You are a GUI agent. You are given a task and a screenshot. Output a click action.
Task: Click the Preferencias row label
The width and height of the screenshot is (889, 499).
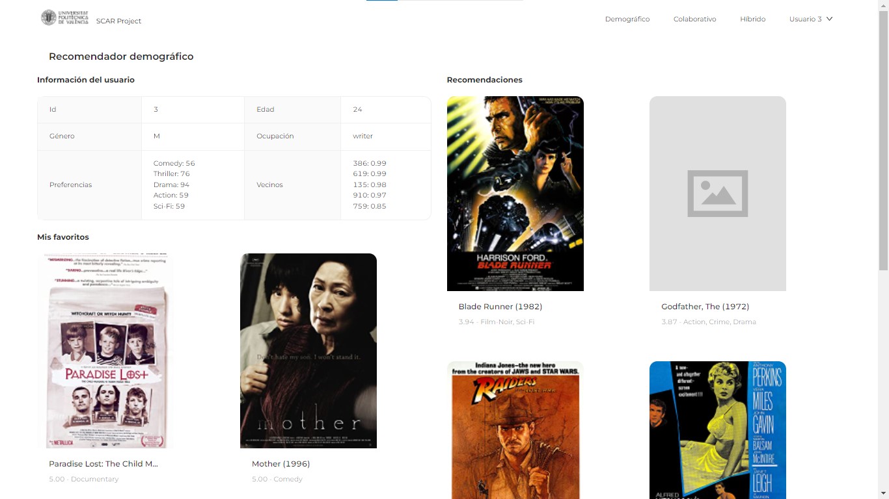tap(70, 185)
